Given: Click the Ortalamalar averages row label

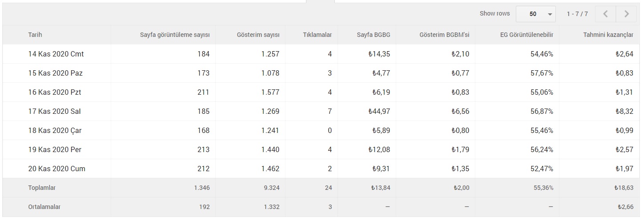Looking at the screenshot, I should click(x=44, y=207).
